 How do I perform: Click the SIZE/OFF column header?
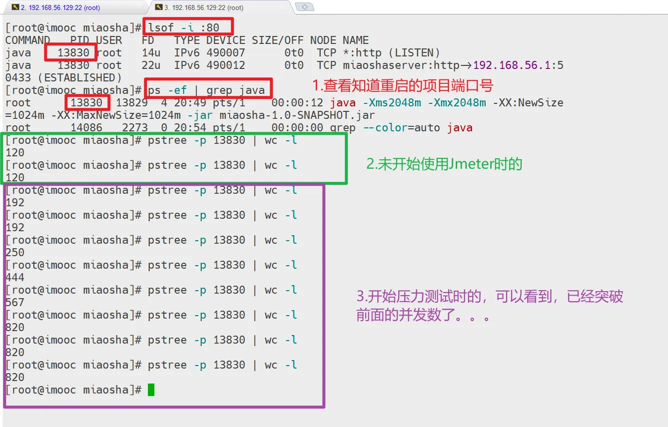[x=278, y=40]
